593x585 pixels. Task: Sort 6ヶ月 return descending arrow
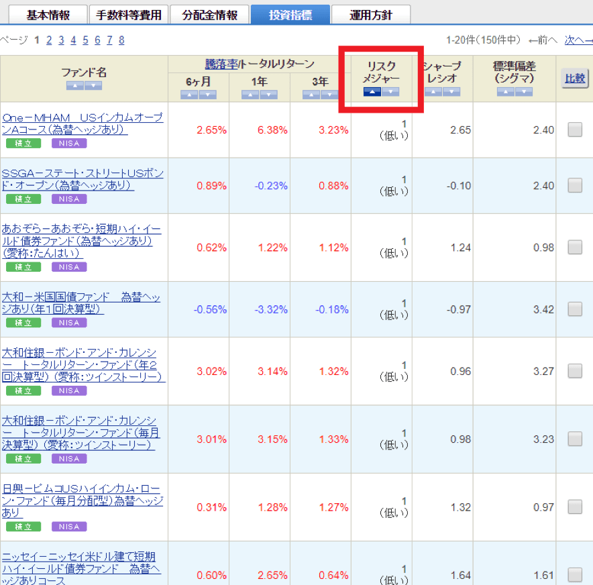(207, 95)
